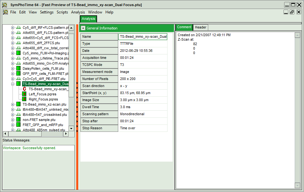304x192 pixels.
Task: Expand the FRET_GFP_and_mRFP.ptu tree node
Action: click(13, 125)
